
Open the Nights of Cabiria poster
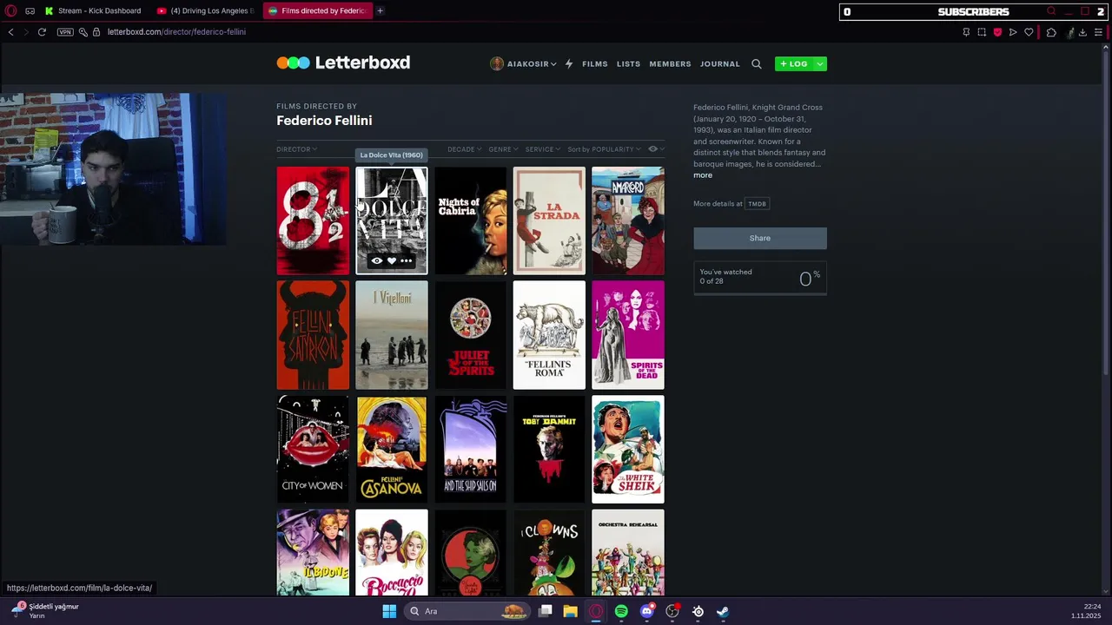[x=470, y=220]
